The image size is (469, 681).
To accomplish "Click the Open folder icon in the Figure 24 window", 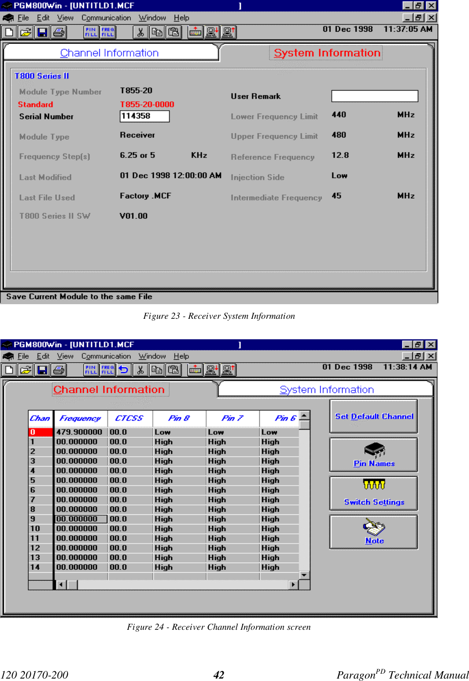I will point(25,370).
